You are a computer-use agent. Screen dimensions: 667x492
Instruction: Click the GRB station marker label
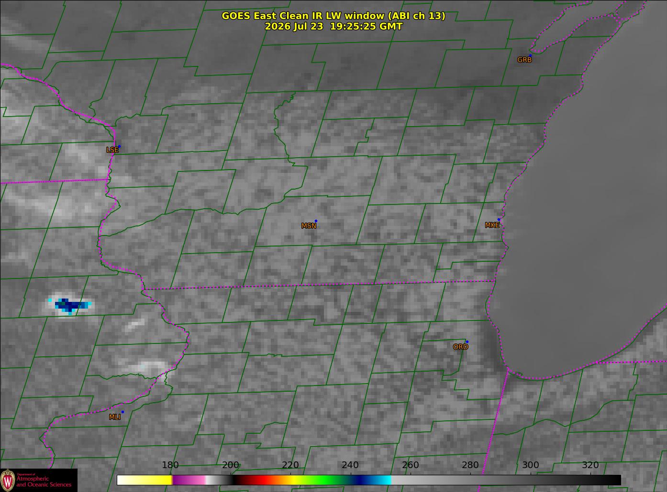click(x=524, y=60)
